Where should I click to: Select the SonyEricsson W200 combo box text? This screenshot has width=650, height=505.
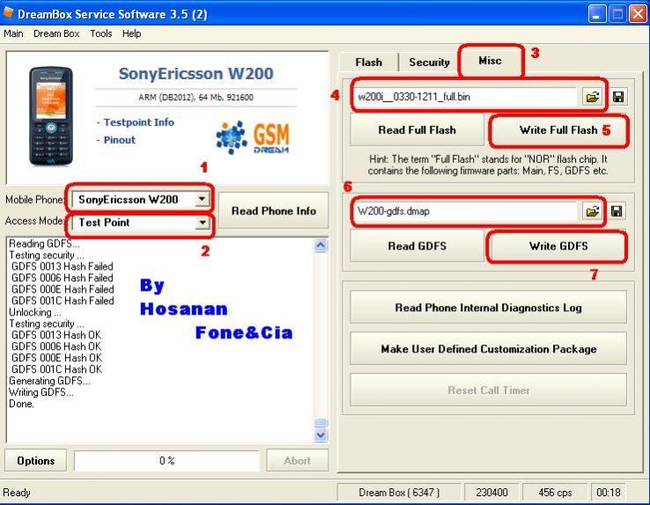pyautogui.click(x=129, y=199)
